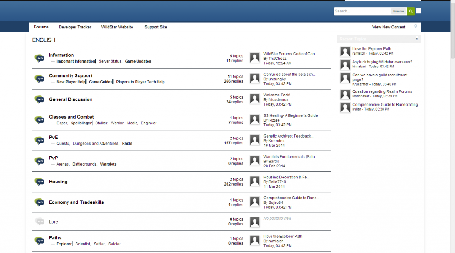Click the Classes and Combat bubble icon
The width and height of the screenshot is (455, 253).
point(40,120)
